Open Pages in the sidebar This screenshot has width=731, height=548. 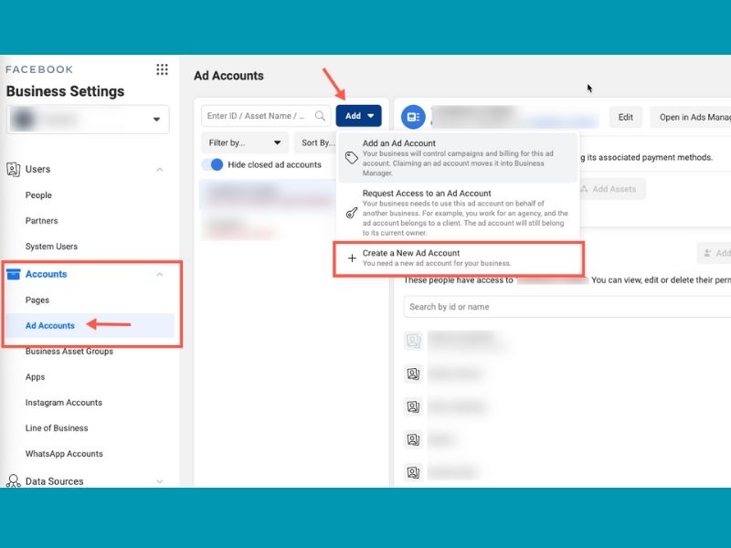click(x=37, y=300)
